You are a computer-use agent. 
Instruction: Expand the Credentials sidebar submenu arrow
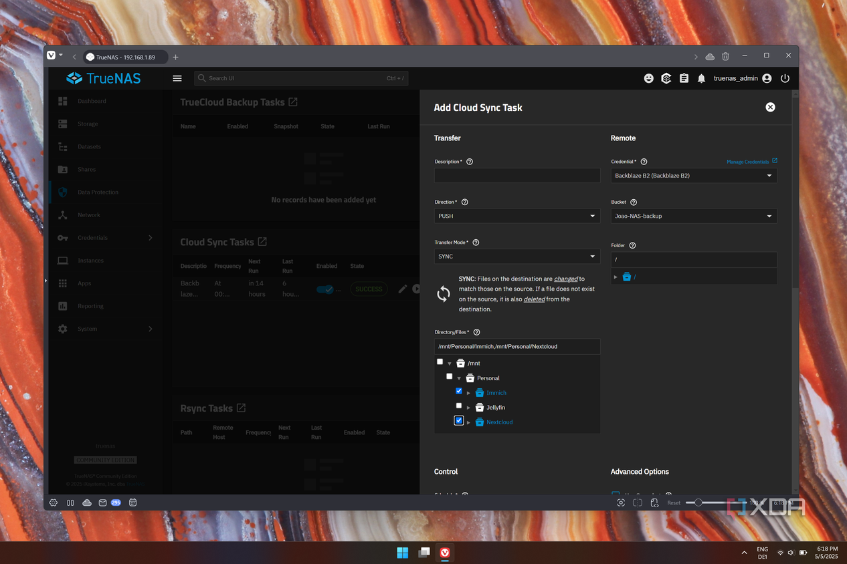coord(150,238)
